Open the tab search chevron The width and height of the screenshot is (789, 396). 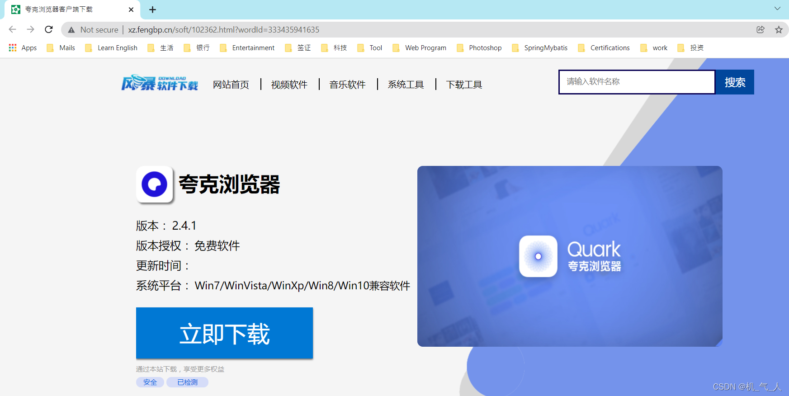click(777, 9)
